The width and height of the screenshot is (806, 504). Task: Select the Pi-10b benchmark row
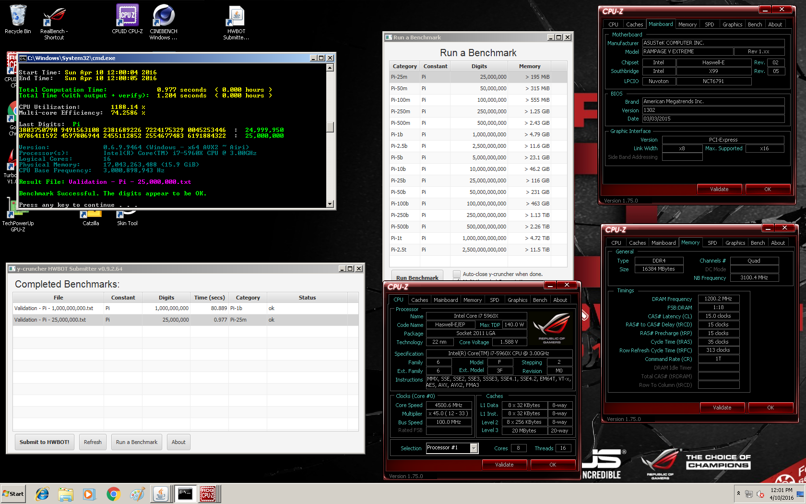pyautogui.click(x=478, y=169)
